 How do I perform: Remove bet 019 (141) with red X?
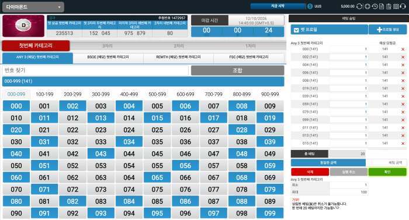click(x=403, y=89)
